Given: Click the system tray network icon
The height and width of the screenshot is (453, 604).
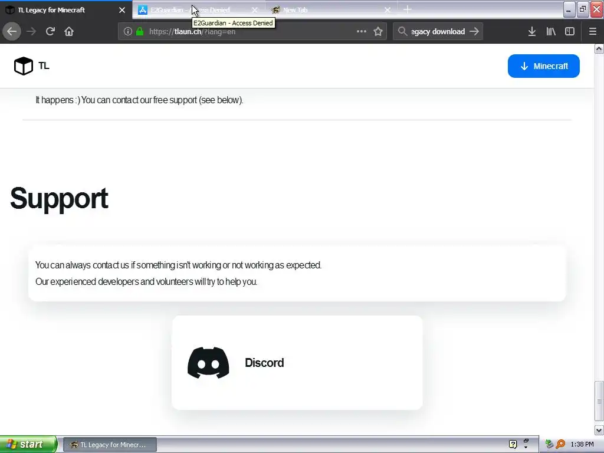Looking at the screenshot, I should pos(549,445).
